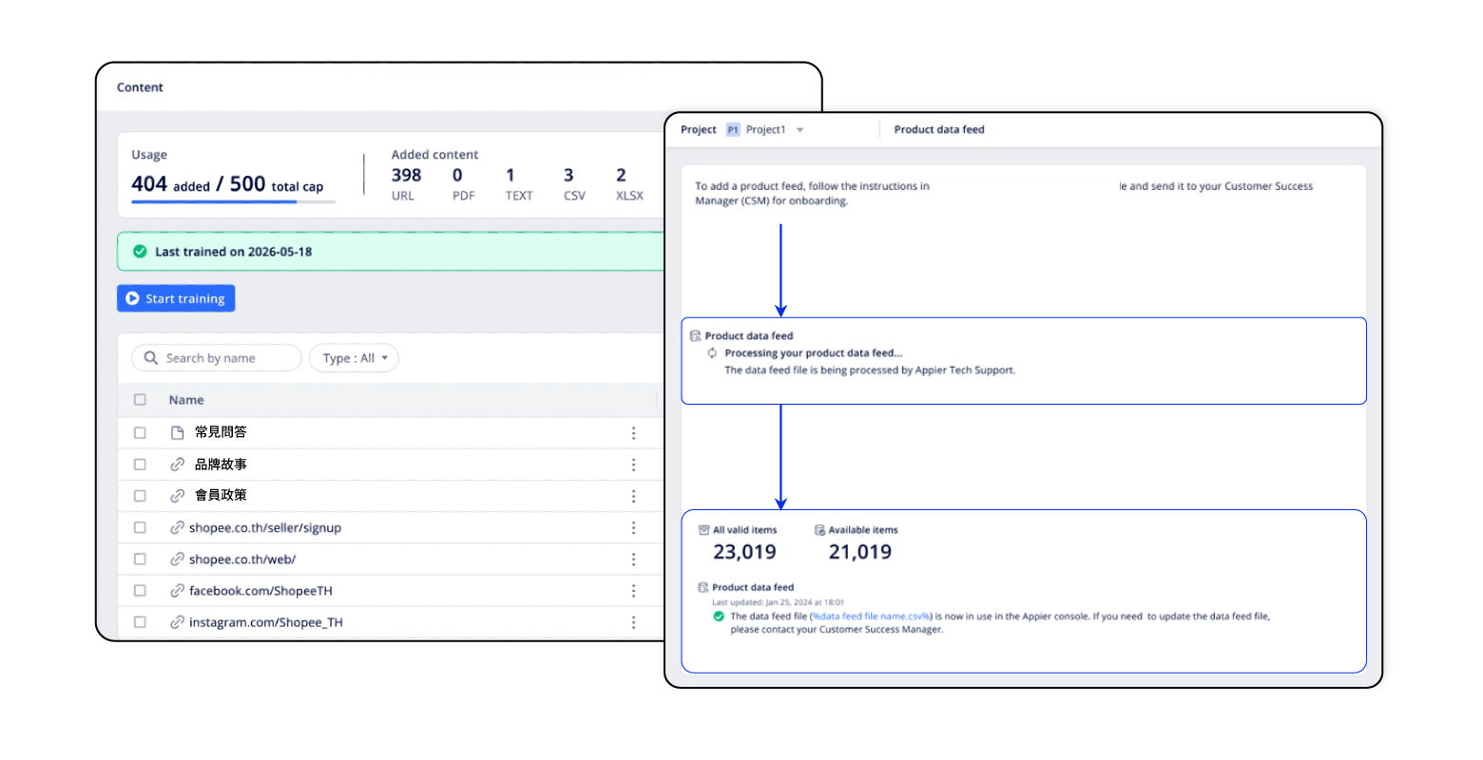
Task: Click the green check icon in Last trained banner
Action: click(140, 252)
